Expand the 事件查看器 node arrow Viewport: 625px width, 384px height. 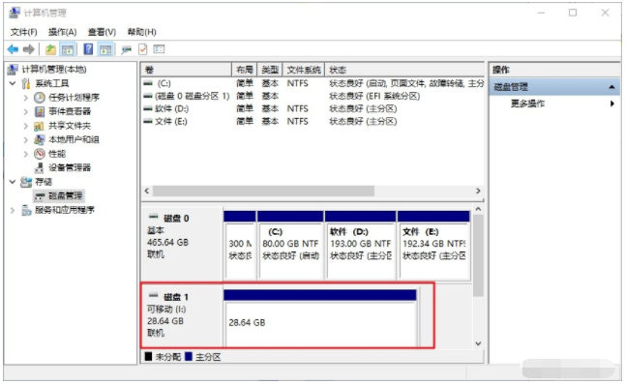point(26,111)
